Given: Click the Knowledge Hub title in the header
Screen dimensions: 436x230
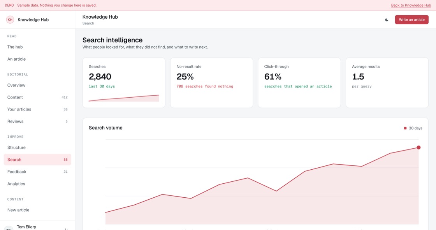Looking at the screenshot, I should tap(100, 17).
